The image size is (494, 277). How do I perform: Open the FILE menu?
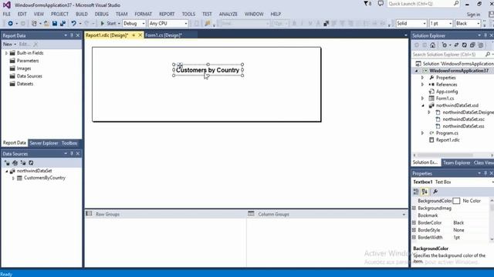(7, 14)
